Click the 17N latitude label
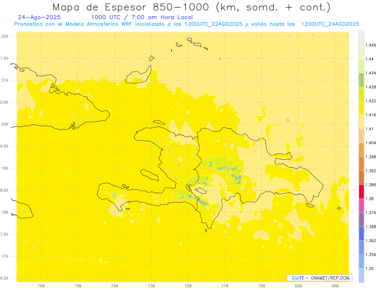This screenshot has height=290, width=376. pos(5,256)
